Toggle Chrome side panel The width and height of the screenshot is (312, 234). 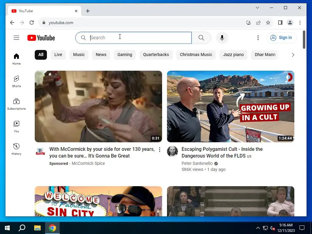coord(280,23)
